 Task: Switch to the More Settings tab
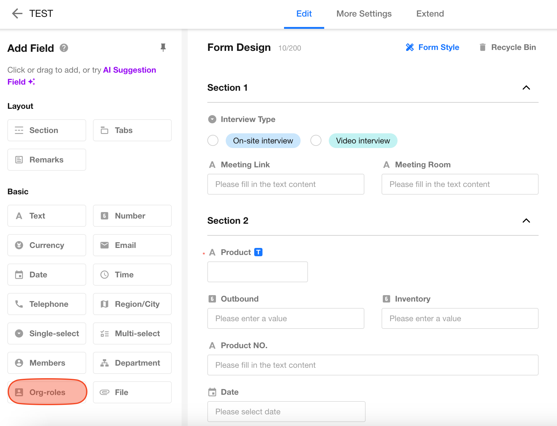pyautogui.click(x=364, y=14)
